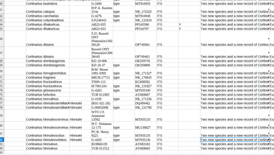Click accession cell MT935136
Viewport: 274px width, 155px height.
coord(146,140)
